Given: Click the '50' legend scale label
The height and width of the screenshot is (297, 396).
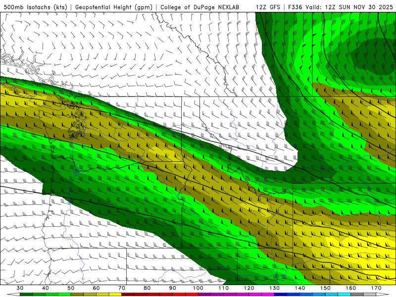Looking at the screenshot, I should 71,288.
